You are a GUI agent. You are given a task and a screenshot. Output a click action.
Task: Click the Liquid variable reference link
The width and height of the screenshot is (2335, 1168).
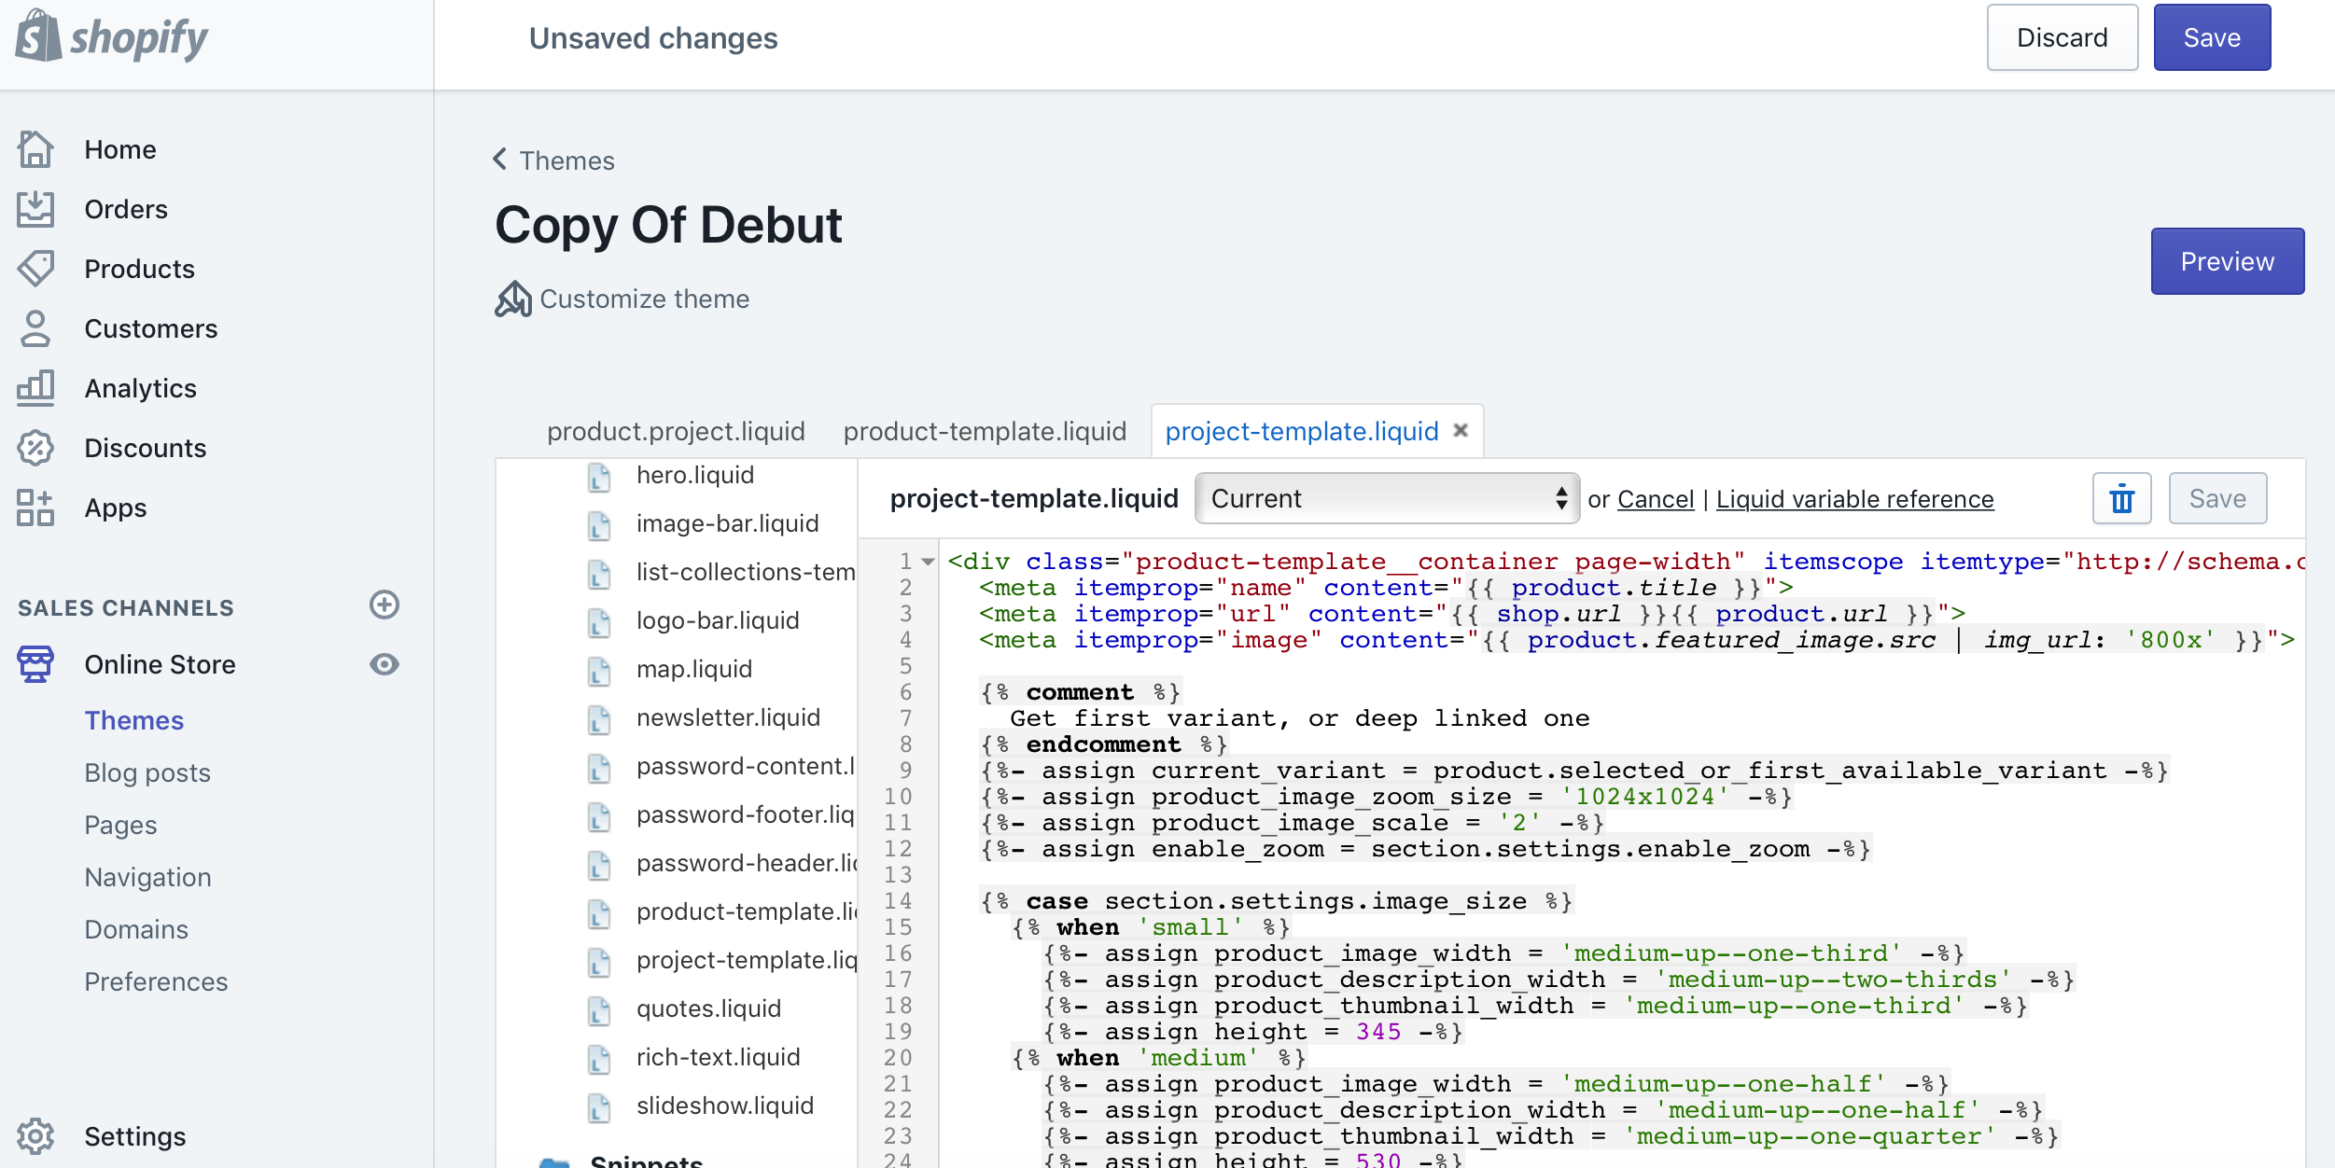1853,499
